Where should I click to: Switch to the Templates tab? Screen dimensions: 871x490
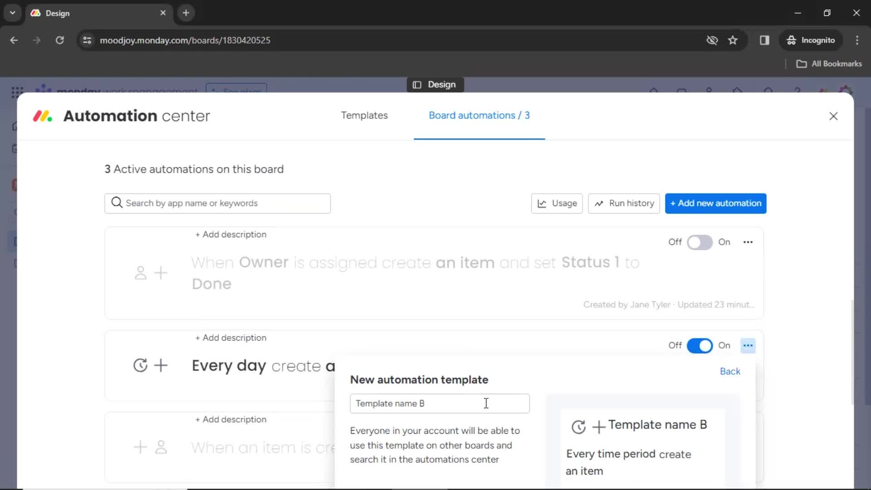click(364, 116)
